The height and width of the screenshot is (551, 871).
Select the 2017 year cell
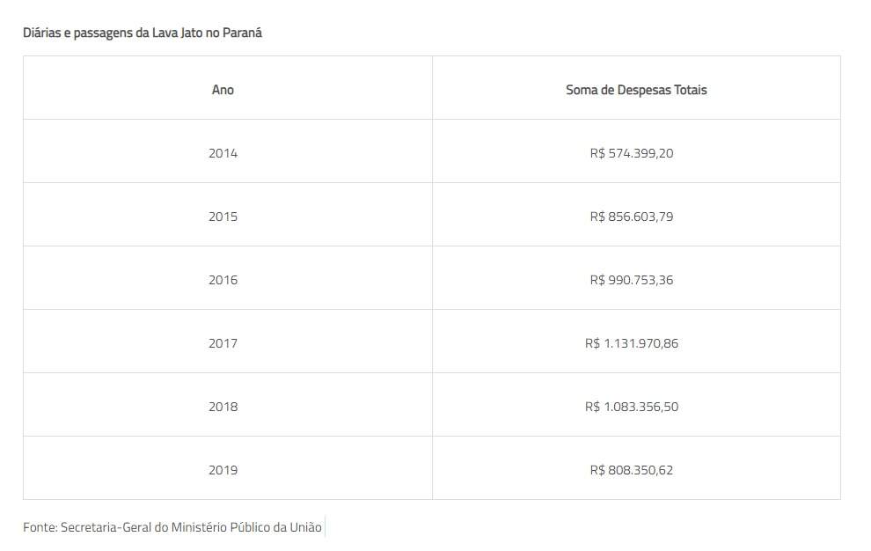tap(223, 343)
